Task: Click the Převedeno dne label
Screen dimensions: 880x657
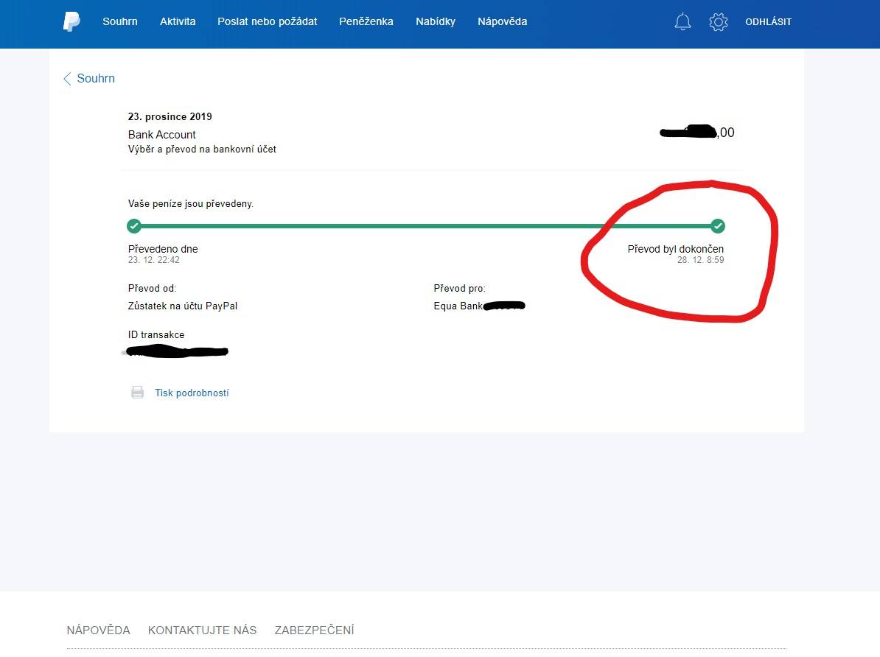Action: [x=163, y=249]
